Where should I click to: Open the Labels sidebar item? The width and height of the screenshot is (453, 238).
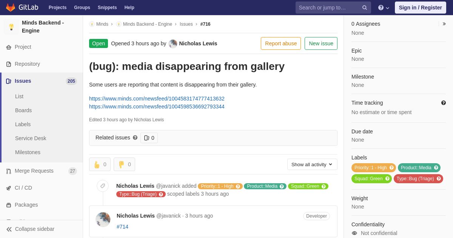[x=23, y=124]
